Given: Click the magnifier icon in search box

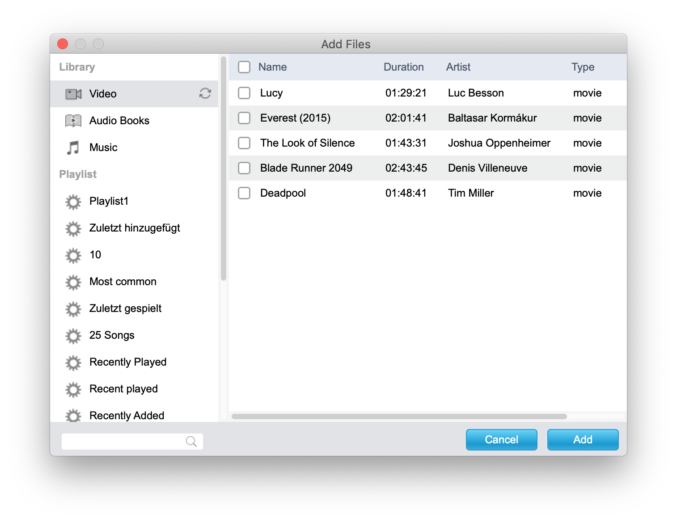Looking at the screenshot, I should point(191,442).
